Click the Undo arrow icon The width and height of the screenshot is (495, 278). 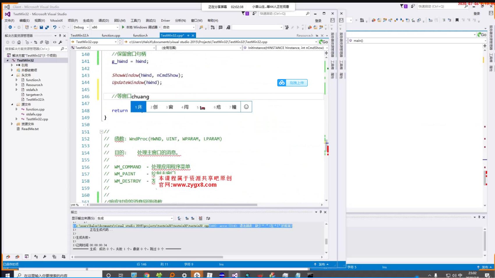[x=54, y=27]
